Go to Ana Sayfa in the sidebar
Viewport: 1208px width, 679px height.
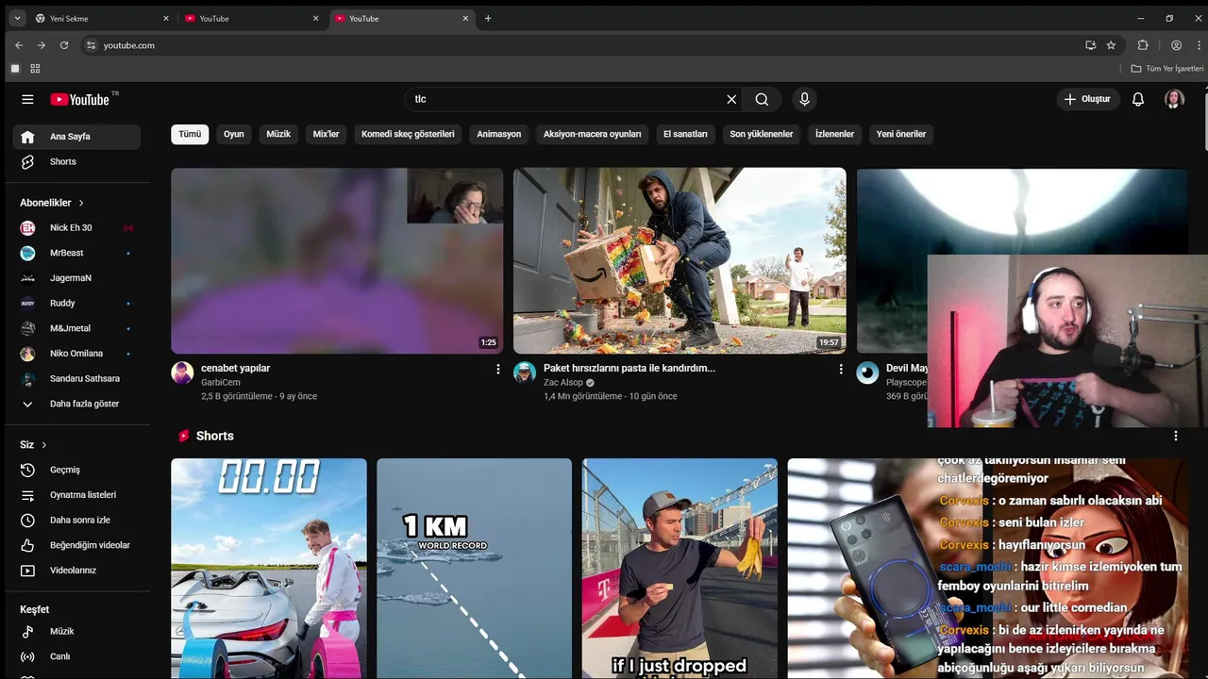pyautogui.click(x=76, y=137)
